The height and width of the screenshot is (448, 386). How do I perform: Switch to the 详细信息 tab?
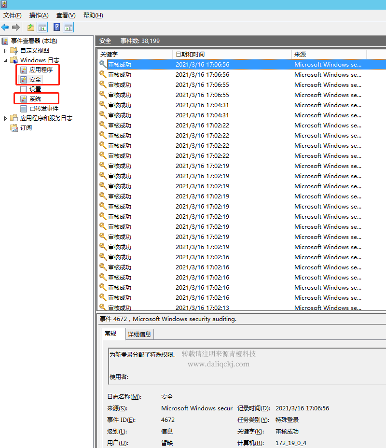click(x=139, y=334)
